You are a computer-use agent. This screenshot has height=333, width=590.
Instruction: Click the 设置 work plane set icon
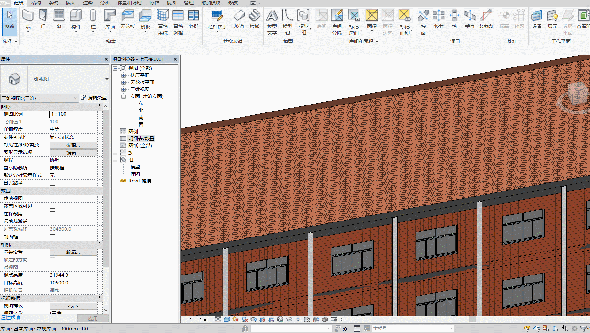(x=537, y=15)
